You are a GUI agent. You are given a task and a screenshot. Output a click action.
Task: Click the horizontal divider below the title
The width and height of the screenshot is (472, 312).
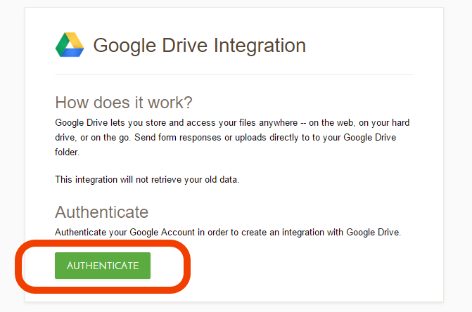(234, 75)
